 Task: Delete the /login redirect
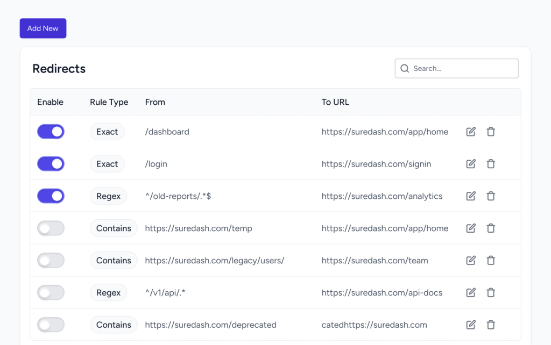click(491, 164)
